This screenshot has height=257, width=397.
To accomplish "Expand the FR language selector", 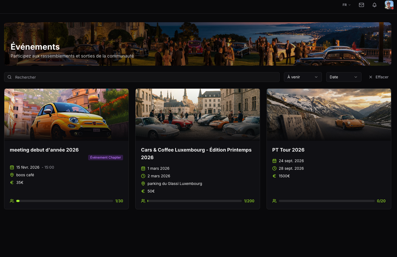I will pyautogui.click(x=346, y=5).
